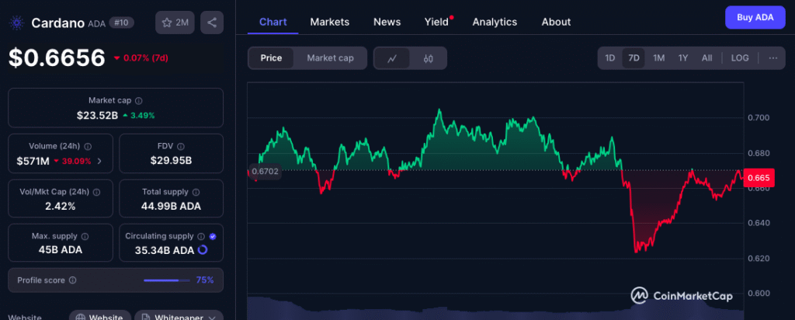This screenshot has height=320, width=795.
Task: Open the chart more options ellipsis
Action: click(773, 57)
